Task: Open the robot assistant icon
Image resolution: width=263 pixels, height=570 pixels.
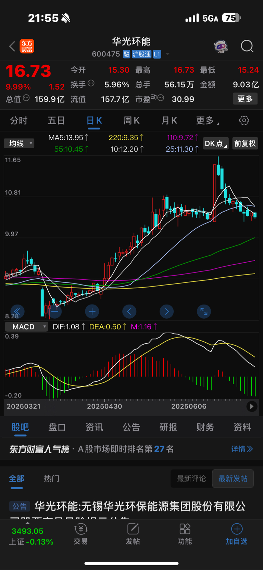Action: (x=221, y=46)
